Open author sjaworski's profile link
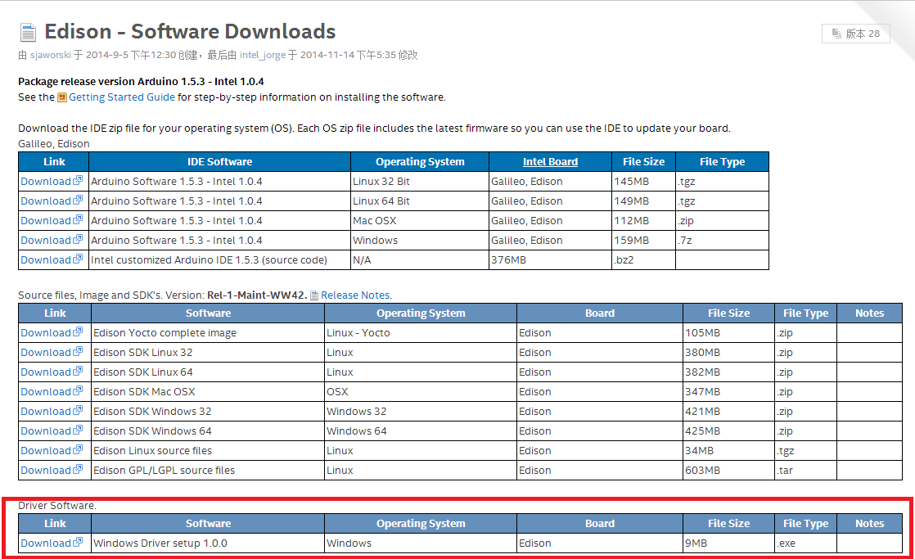The width and height of the screenshot is (915, 559). click(x=51, y=55)
